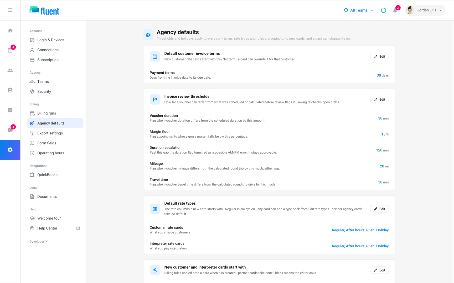Open Teams settings
This screenshot has height=283, width=454.
(55, 81)
